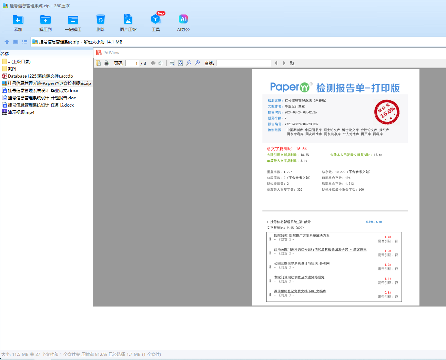Switch to the thumbnail/preview view icon

(16, 42)
